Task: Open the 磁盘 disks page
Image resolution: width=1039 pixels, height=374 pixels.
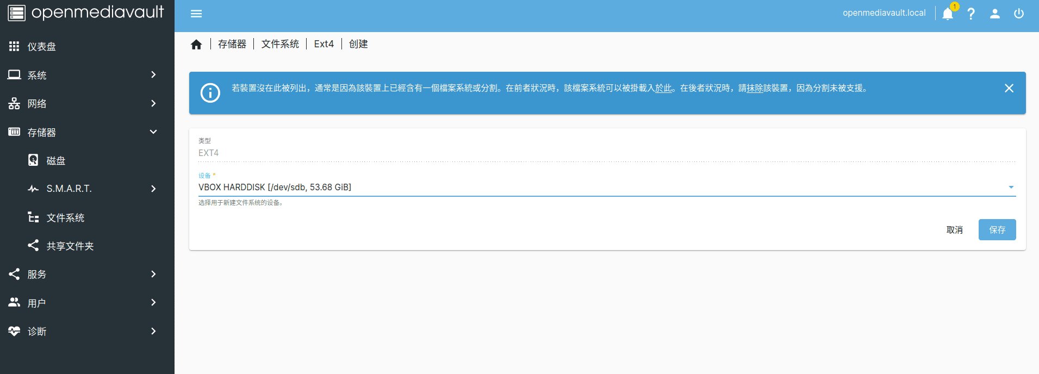Action: point(55,160)
